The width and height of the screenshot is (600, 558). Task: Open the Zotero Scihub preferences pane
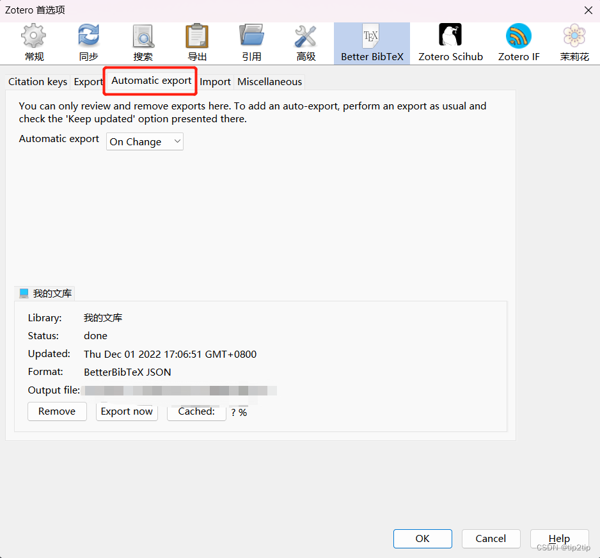click(450, 43)
